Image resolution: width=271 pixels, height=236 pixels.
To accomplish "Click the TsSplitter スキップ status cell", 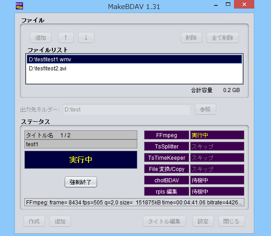I will click(x=217, y=146).
